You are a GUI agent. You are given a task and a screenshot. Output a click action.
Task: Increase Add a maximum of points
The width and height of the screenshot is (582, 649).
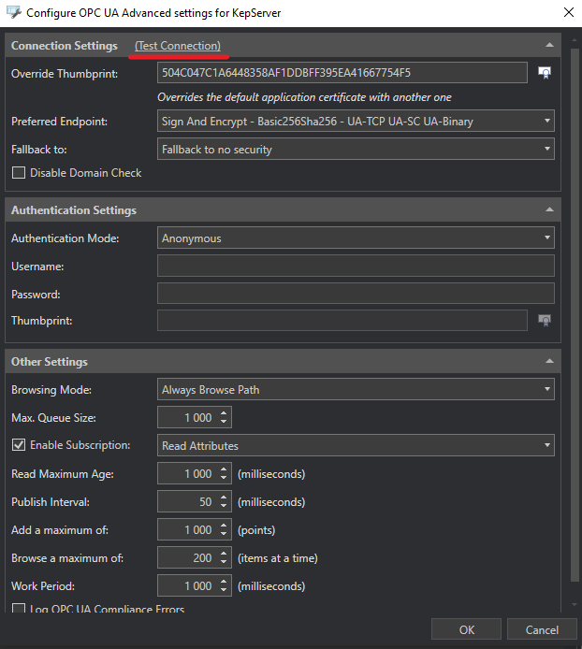pyautogui.click(x=224, y=526)
